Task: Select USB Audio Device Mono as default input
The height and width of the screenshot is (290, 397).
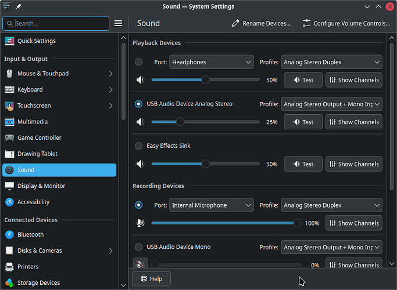Action: [138, 247]
